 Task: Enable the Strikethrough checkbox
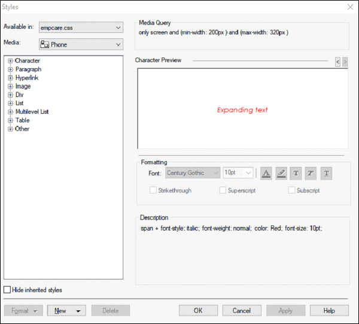pos(153,190)
